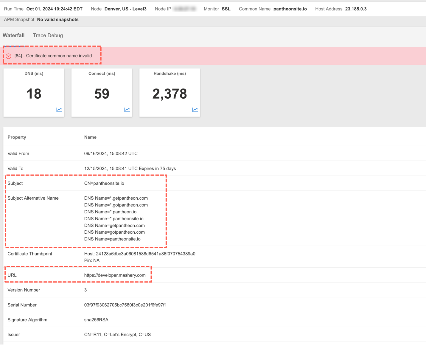This screenshot has height=346, width=426.
Task: Click the Denver, US - Level3 node value
Action: (x=125, y=9)
